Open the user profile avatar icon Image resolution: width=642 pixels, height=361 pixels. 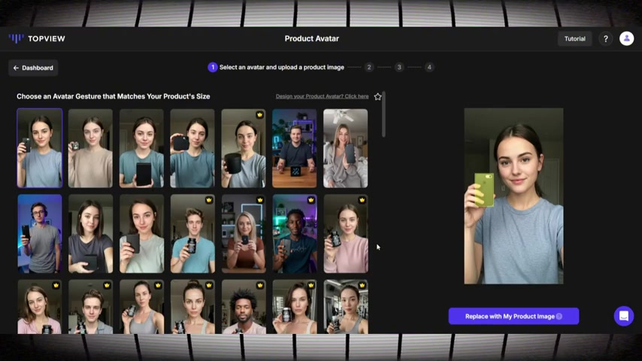tap(626, 38)
